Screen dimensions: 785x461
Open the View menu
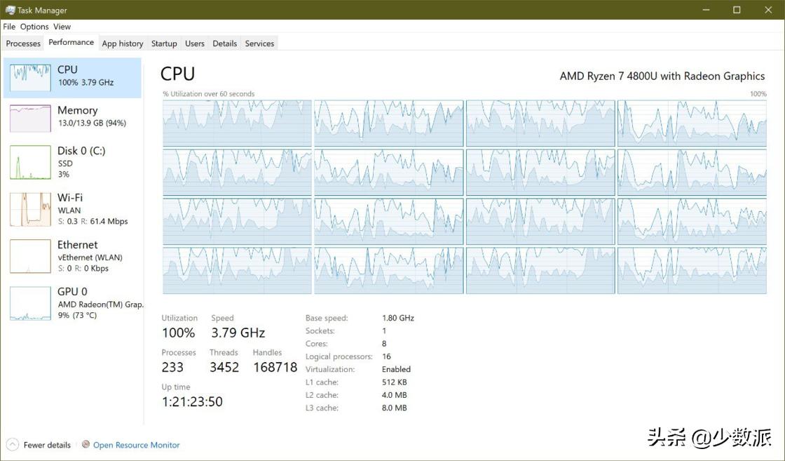(62, 27)
